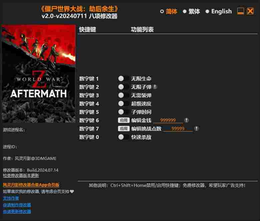Click the Build.2024.07.14 version text
The image size is (260, 221).
click(x=43, y=170)
